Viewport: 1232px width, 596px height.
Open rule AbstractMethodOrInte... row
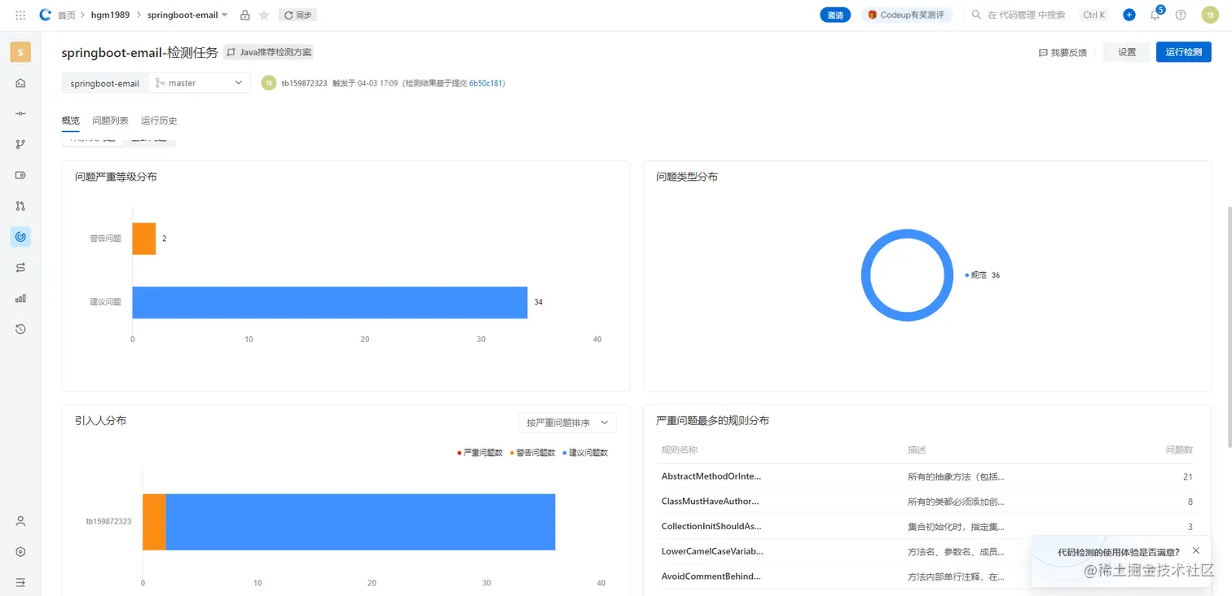pos(926,476)
